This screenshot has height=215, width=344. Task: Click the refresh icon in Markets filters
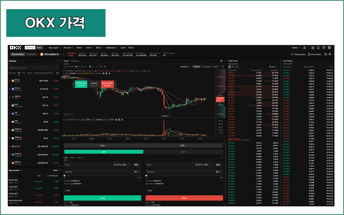pyautogui.click(x=57, y=73)
